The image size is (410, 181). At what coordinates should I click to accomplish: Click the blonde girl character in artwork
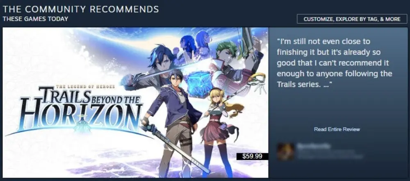[x=219, y=130]
